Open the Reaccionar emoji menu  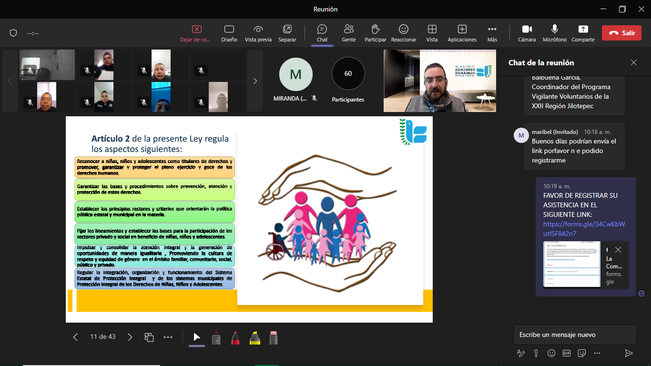(x=404, y=33)
